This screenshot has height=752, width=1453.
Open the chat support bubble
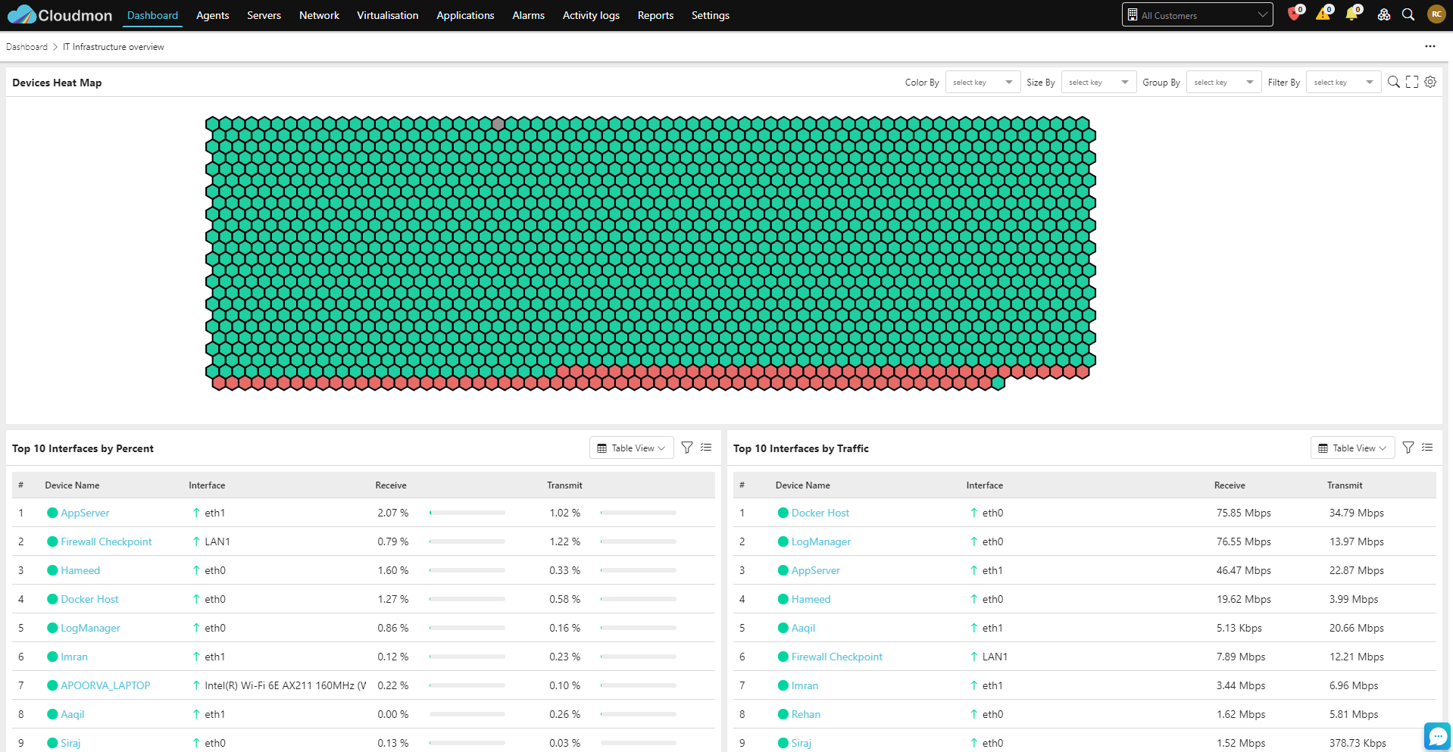(1437, 736)
